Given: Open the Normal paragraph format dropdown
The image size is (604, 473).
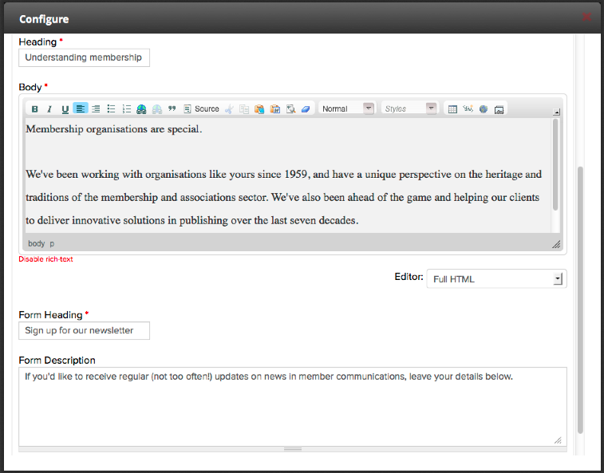Looking at the screenshot, I should (x=346, y=108).
